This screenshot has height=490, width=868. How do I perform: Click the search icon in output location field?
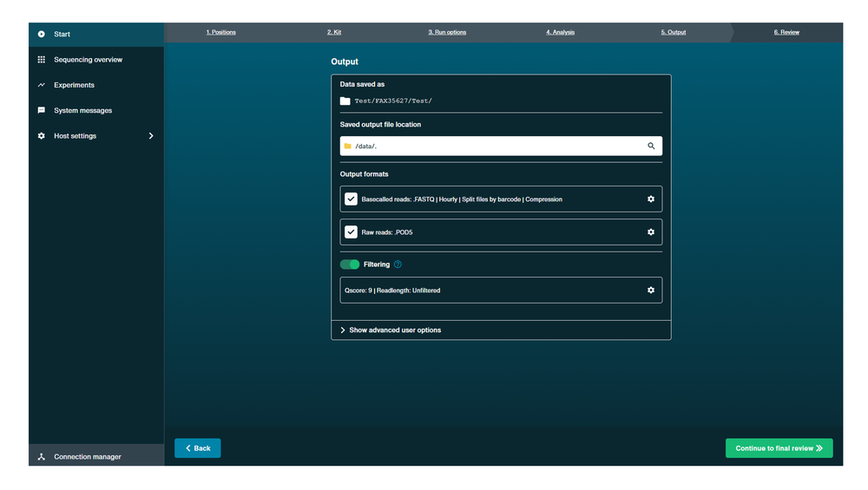[x=651, y=146]
